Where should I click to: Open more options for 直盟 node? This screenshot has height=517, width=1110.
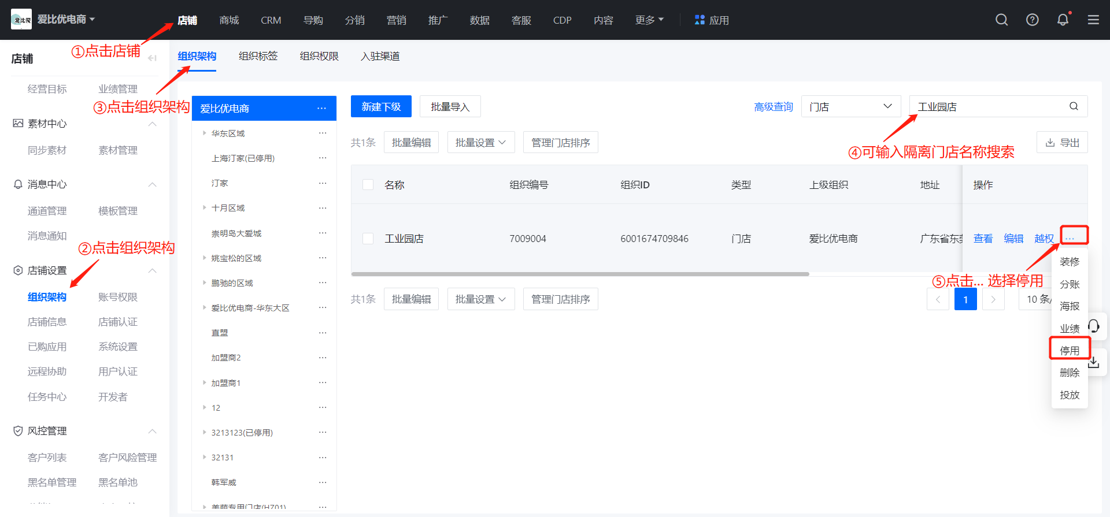click(323, 333)
